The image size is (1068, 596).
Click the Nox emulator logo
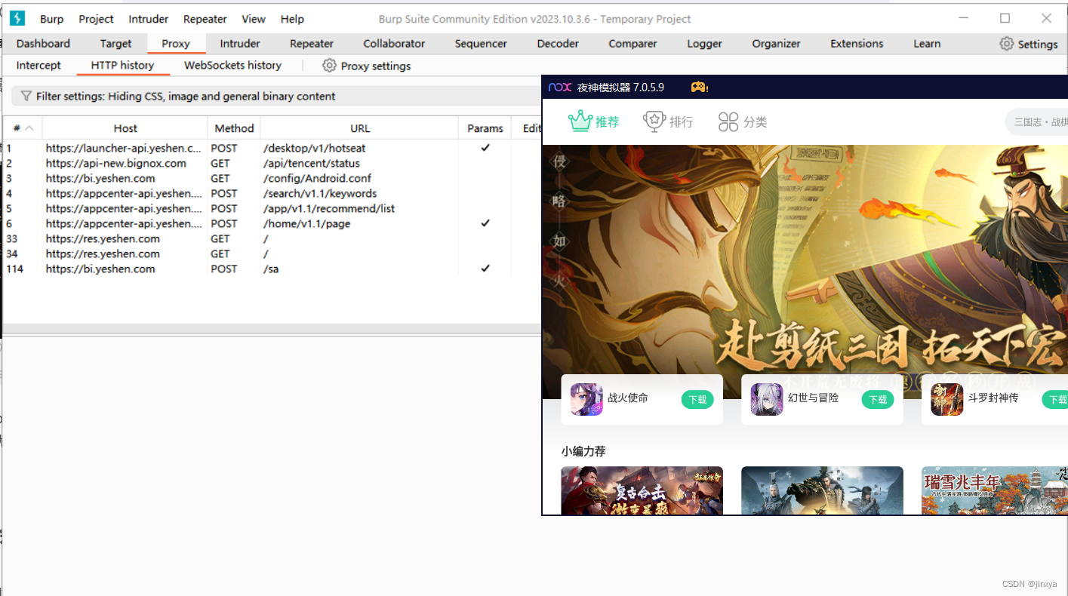[559, 87]
